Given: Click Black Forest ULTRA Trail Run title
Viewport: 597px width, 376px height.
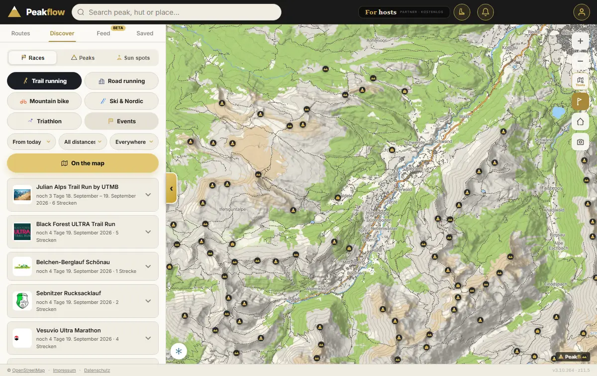Looking at the screenshot, I should tap(76, 224).
